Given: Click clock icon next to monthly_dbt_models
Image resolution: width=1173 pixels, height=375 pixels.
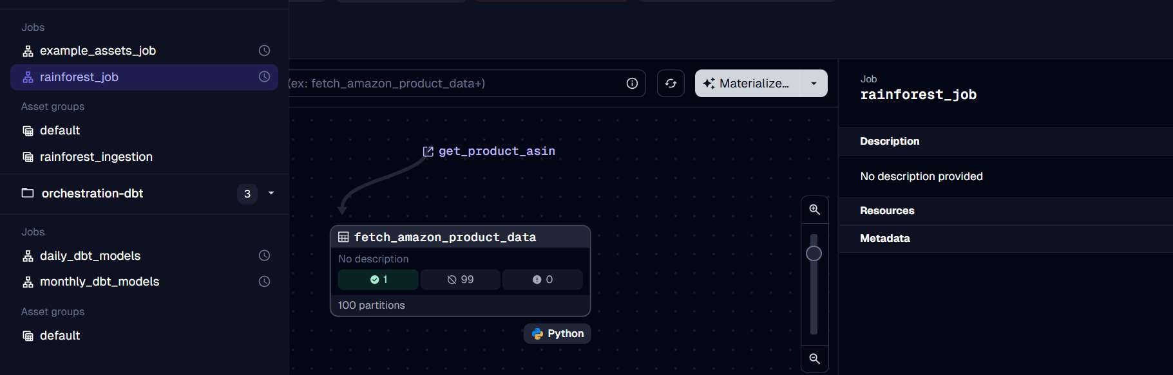Looking at the screenshot, I should pyautogui.click(x=264, y=282).
